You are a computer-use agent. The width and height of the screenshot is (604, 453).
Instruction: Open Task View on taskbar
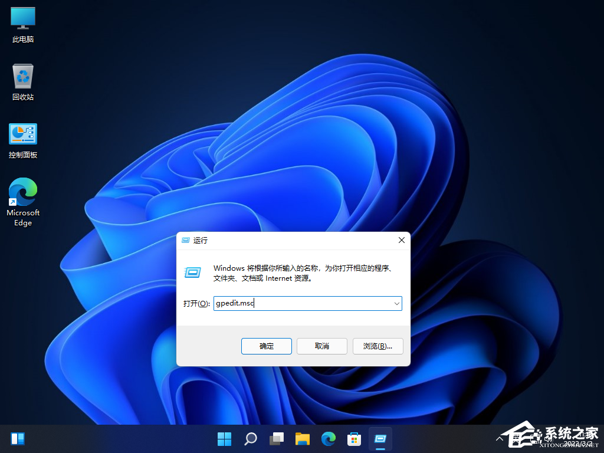(276, 439)
